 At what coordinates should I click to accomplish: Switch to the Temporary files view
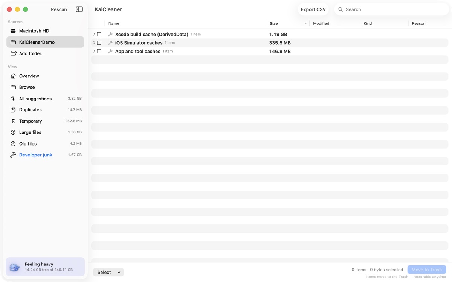pos(45,121)
